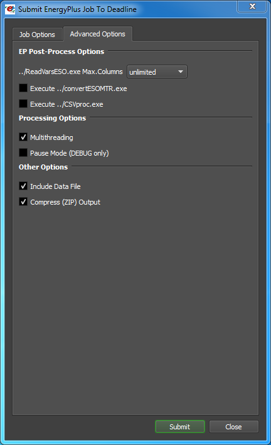The image size is (271, 445).
Task: Click the 'Compress (ZIP) Output' label text
Action: pyautogui.click(x=65, y=202)
